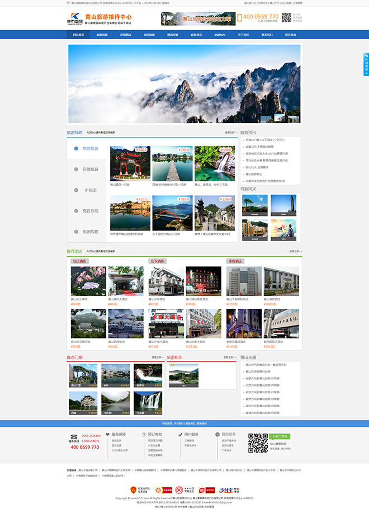Screen dimensions: 369x509
Task: Click the footer WeChat QR code
Action: pyautogui.click(x=258, y=443)
